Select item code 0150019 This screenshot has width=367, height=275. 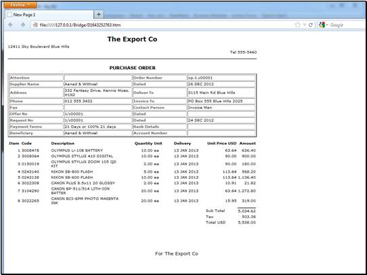click(x=30, y=164)
